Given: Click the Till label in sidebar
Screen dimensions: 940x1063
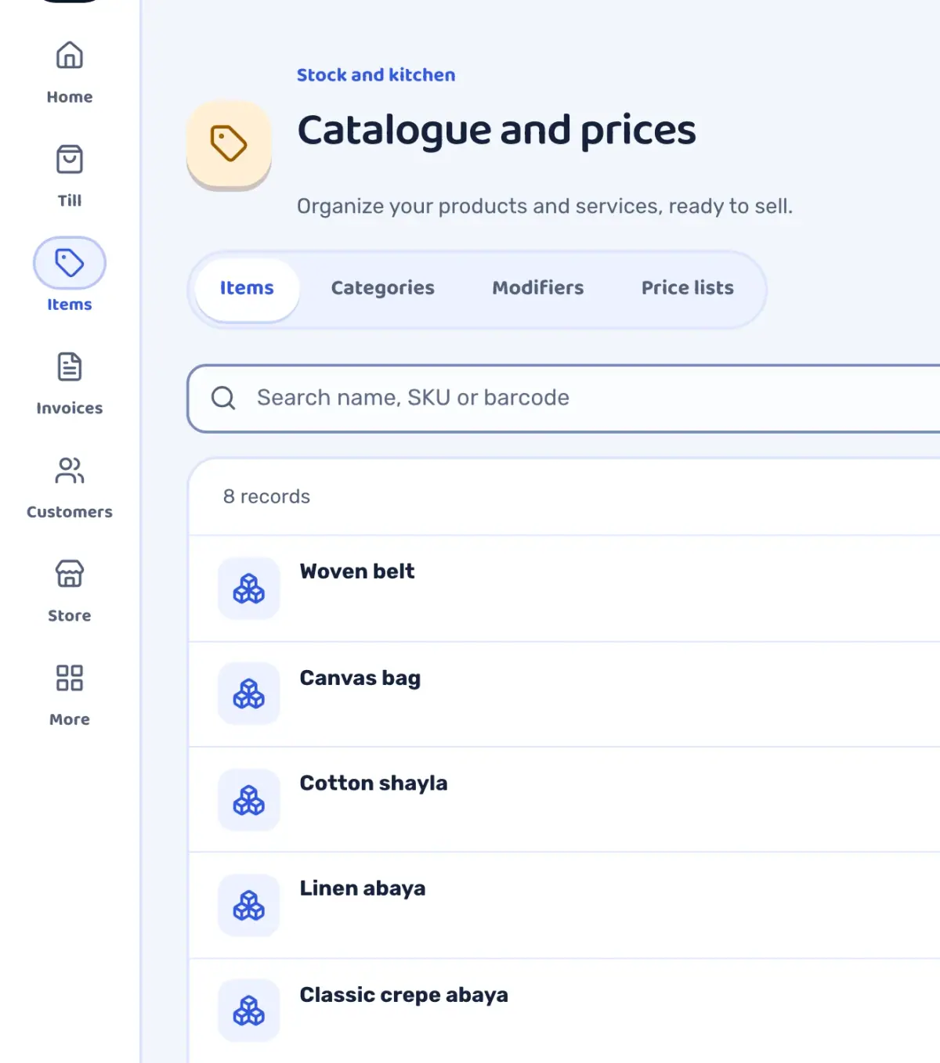Looking at the screenshot, I should 70,201.
